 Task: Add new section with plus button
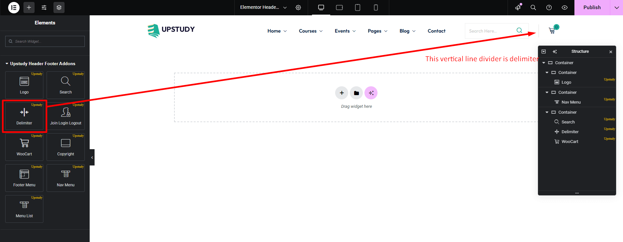tap(342, 93)
